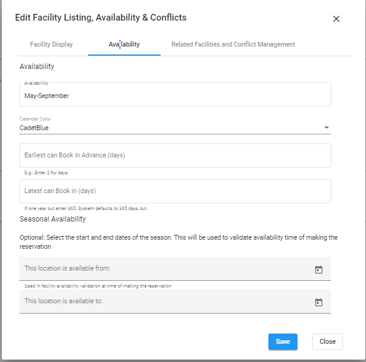Open the CadetBlue calendar color selection
The image size is (366, 362).
[x=175, y=128]
